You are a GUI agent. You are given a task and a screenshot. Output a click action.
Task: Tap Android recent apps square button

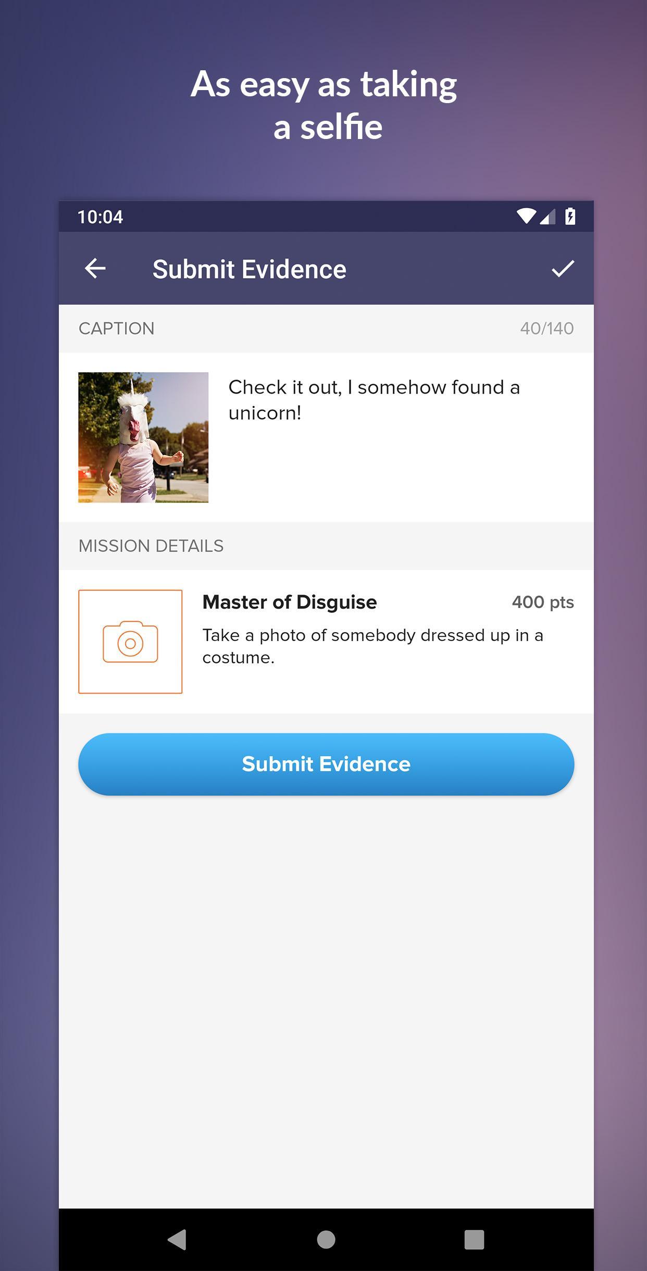tap(474, 1240)
